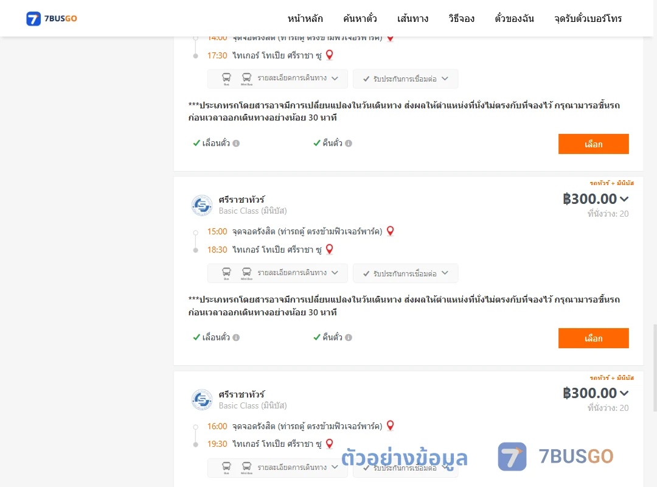Click map pin beside 15:00 จุดจอดรังสิต

tap(390, 231)
